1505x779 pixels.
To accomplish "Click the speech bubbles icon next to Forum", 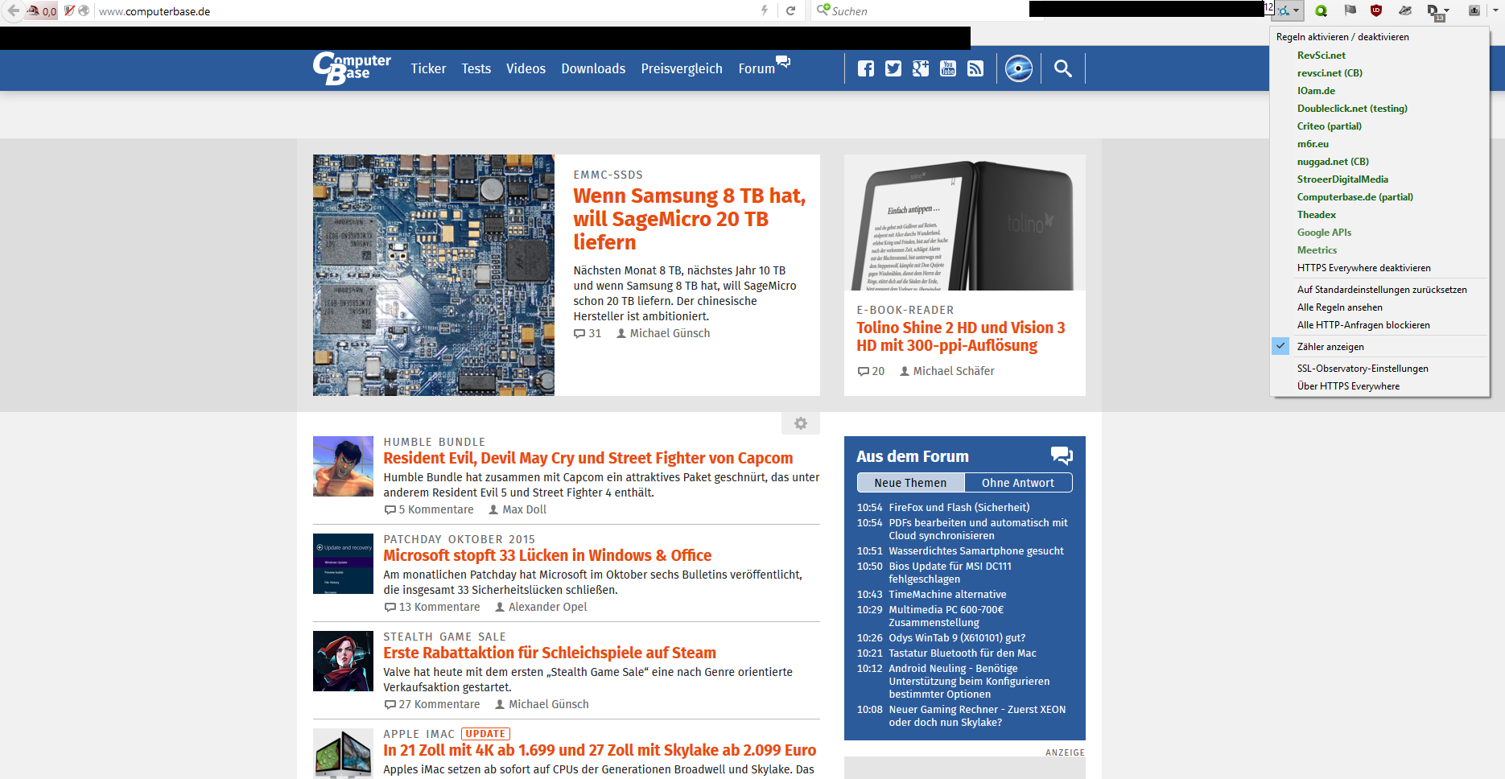I will point(783,61).
